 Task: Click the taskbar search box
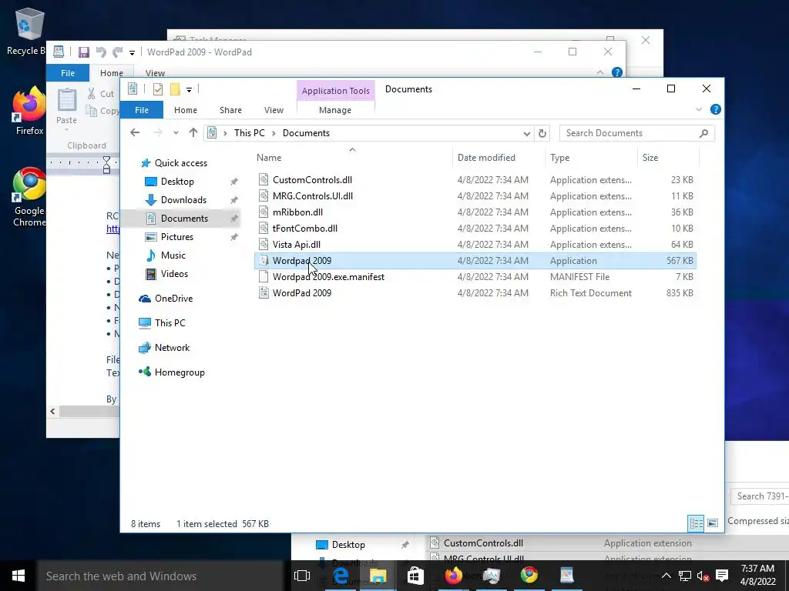(x=160, y=576)
